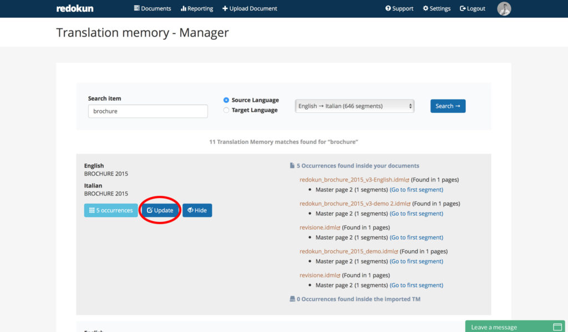Click the user profile avatar

[504, 9]
